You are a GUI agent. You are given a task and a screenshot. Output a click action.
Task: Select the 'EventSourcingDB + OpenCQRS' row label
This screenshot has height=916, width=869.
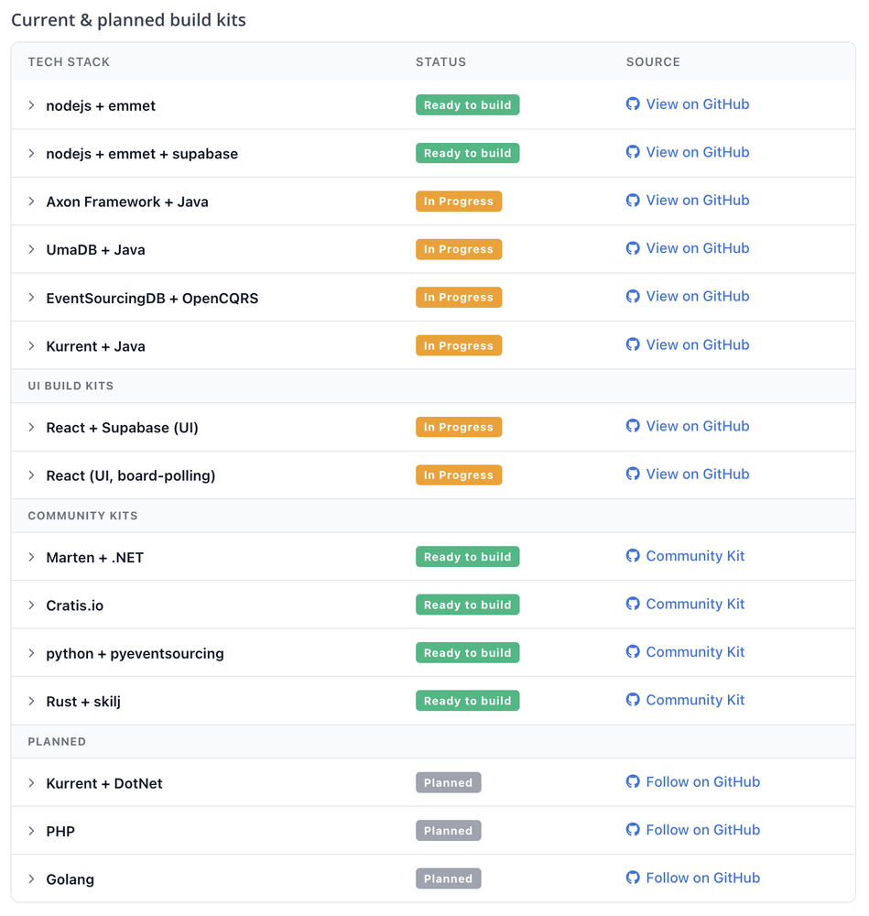coord(152,298)
